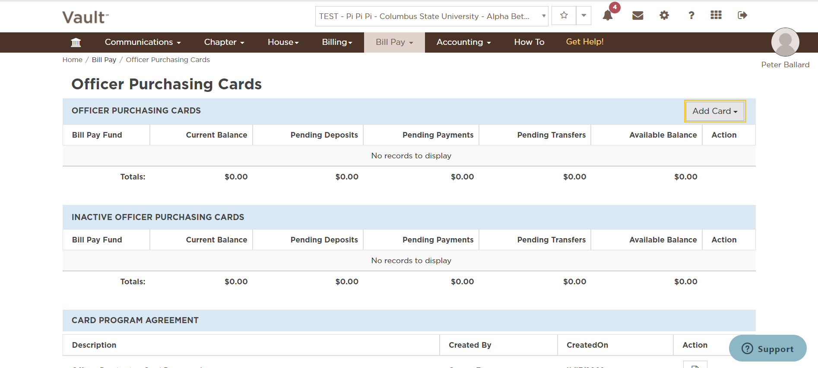Image resolution: width=818 pixels, height=368 pixels.
Task: Open the Accounting menu
Action: pos(463,42)
